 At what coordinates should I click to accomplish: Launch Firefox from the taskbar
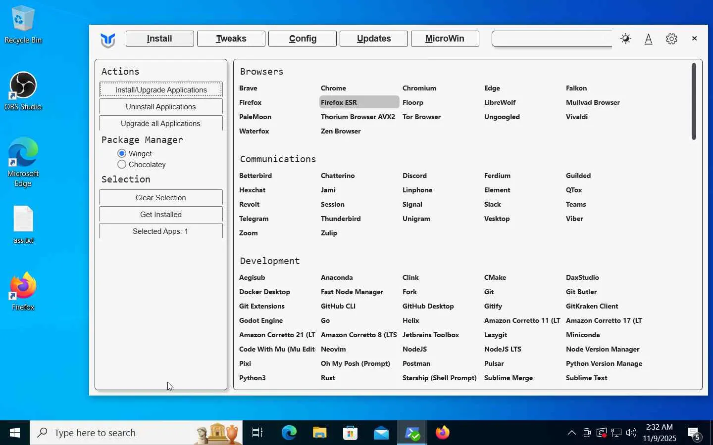443,433
